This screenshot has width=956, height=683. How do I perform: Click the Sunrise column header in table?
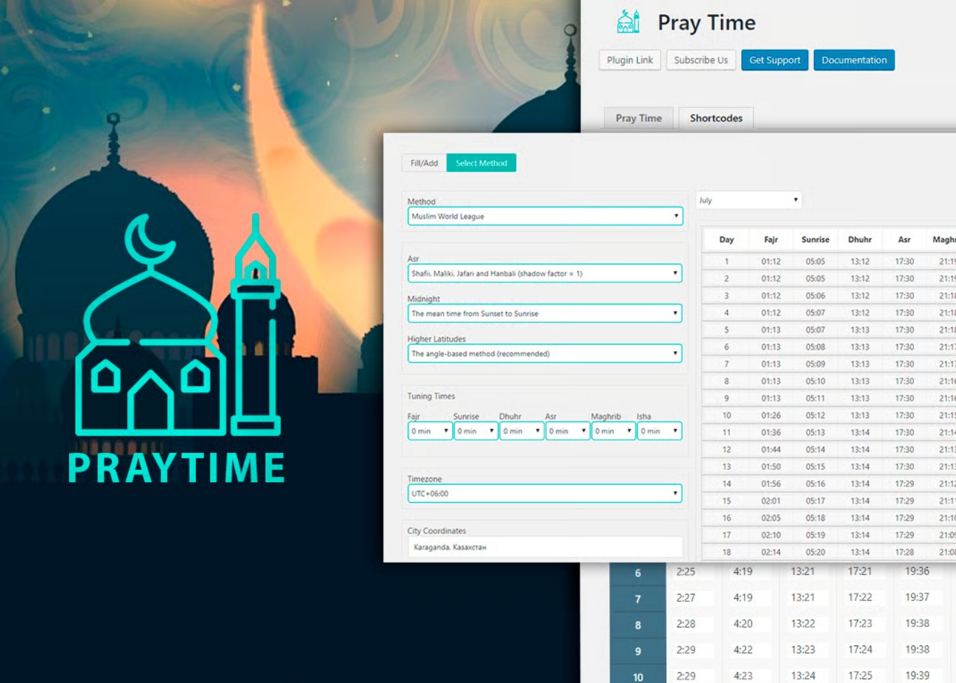(x=815, y=240)
